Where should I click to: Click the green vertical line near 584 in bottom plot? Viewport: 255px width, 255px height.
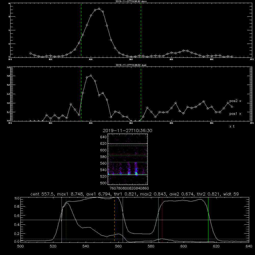(x=158, y=220)
